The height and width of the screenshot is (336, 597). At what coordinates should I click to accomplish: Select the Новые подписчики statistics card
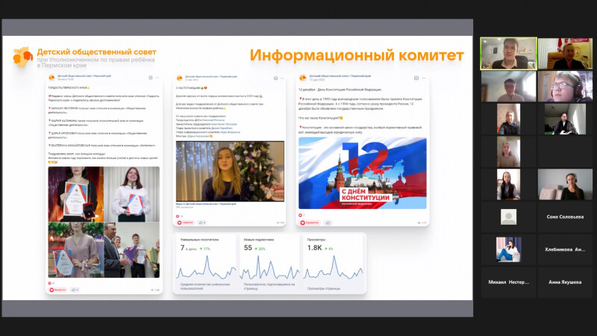tap(269, 263)
